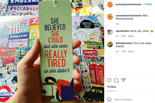Click the August 17 post date
The width and height of the screenshot is (155, 103).
pos(112,91)
